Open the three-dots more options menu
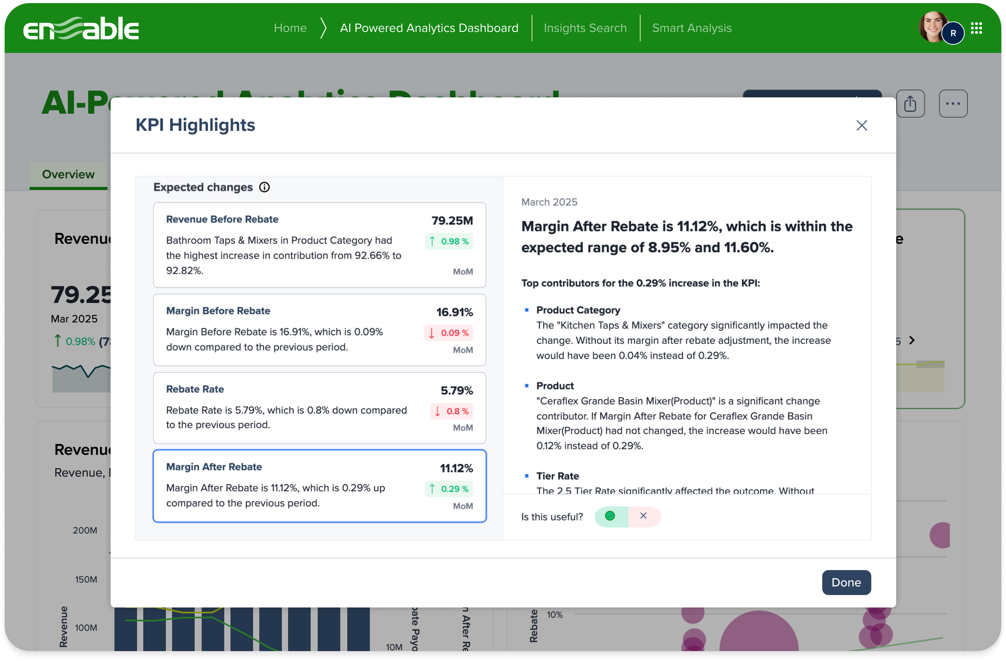This screenshot has width=1006, height=662. point(953,104)
